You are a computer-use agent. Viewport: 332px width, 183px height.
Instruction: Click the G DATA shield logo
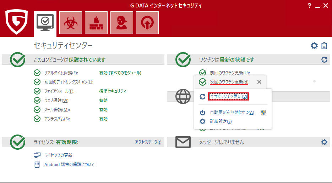(17, 22)
